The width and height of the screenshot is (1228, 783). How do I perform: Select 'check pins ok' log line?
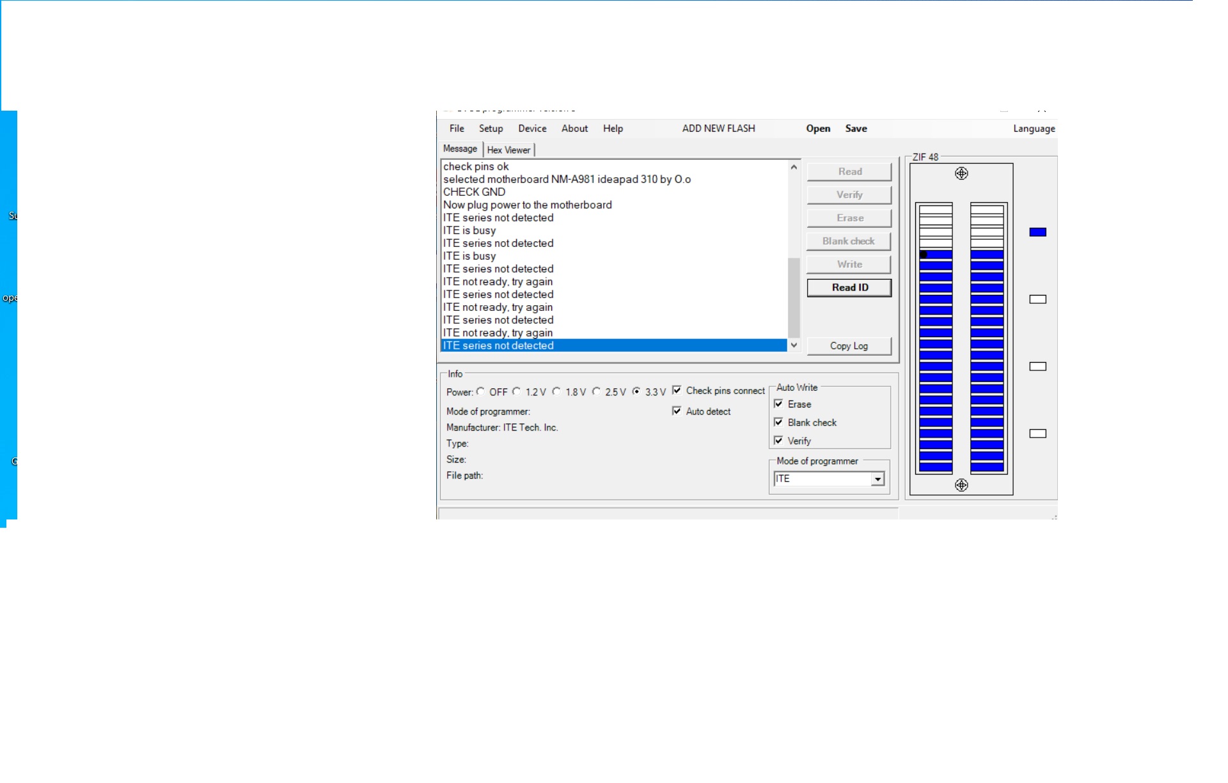coord(614,166)
